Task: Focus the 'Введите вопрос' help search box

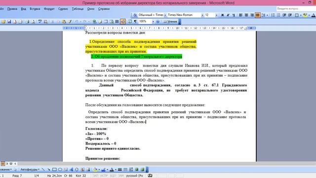Action: click(x=296, y=9)
